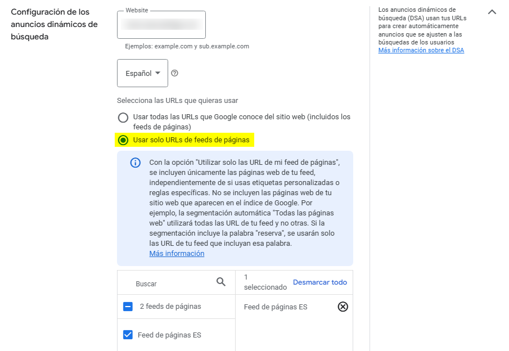The width and height of the screenshot is (509, 351).
Task: Uncheck the "Feed de páginas ES" checkbox
Action: [128, 335]
